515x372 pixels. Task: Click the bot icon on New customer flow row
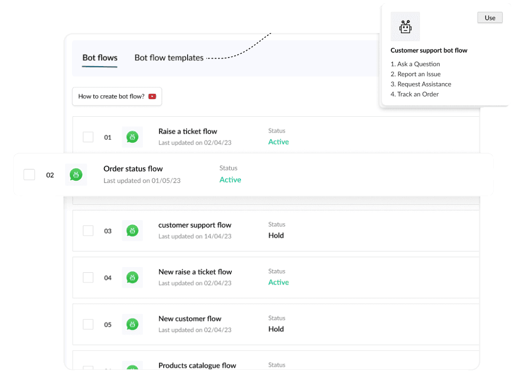point(132,324)
